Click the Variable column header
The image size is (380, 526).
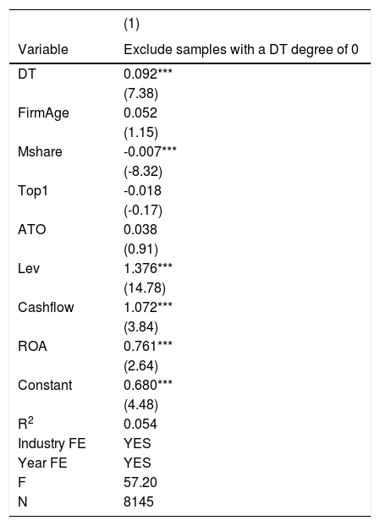click(x=43, y=50)
